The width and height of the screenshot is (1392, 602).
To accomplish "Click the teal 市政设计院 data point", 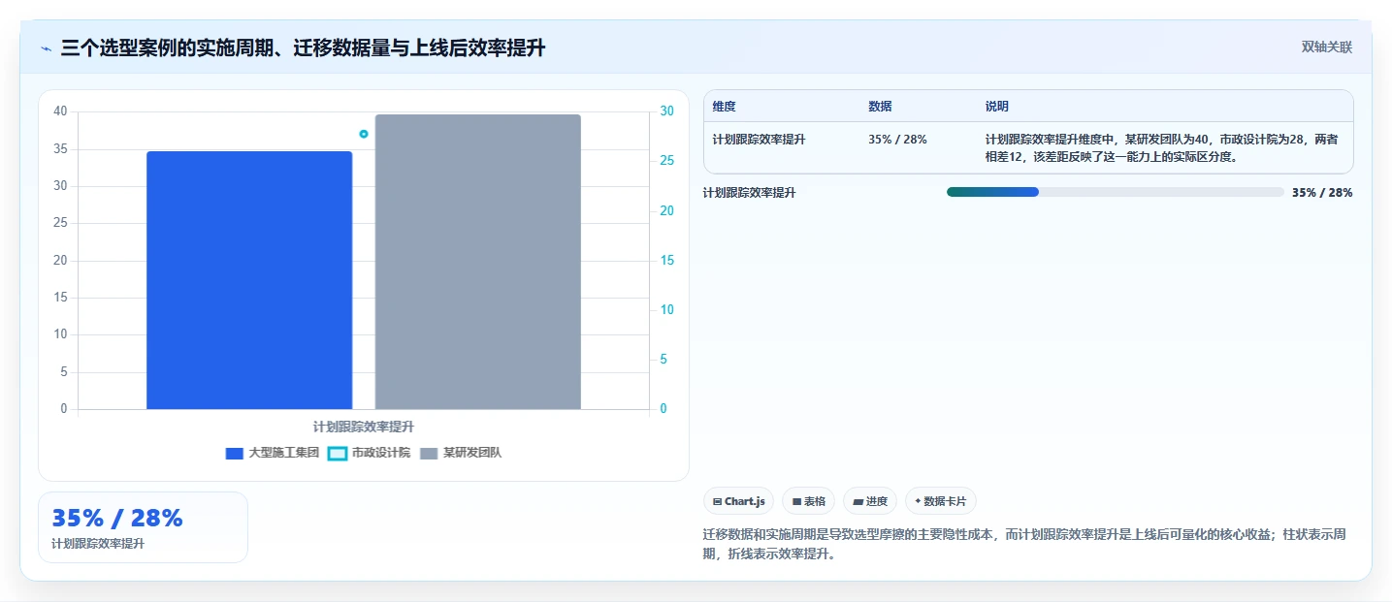I will click(x=364, y=134).
